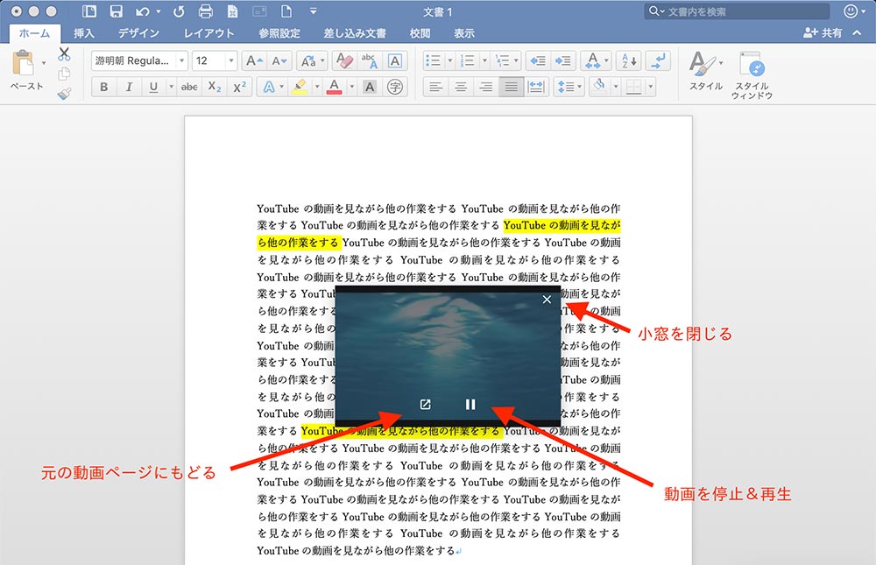Open the 表示 tab
This screenshot has width=876, height=565.
coord(464,33)
